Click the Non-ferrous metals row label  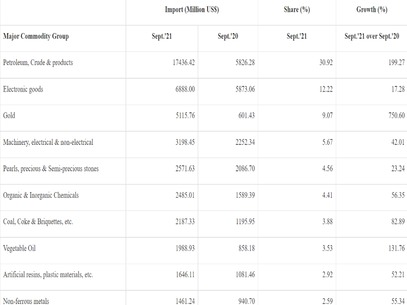click(x=26, y=301)
